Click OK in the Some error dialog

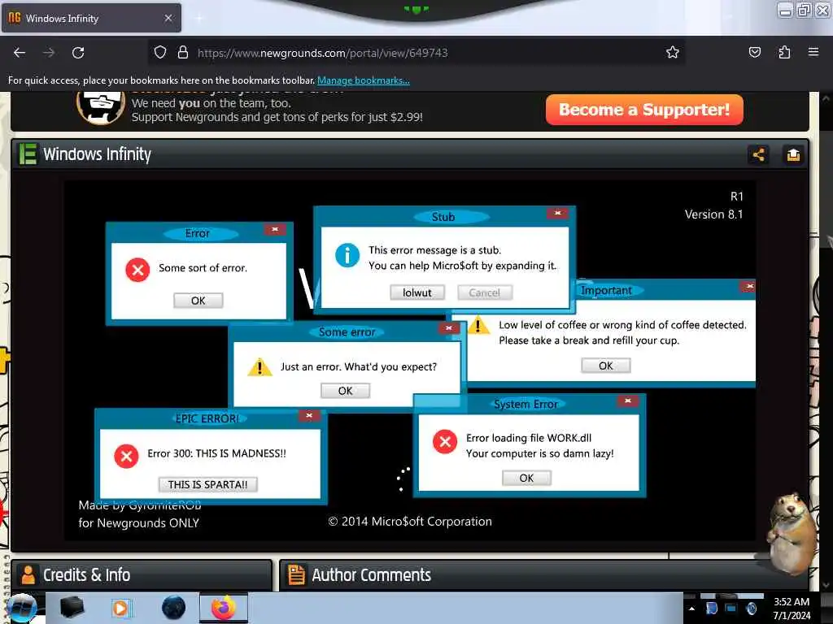point(345,391)
